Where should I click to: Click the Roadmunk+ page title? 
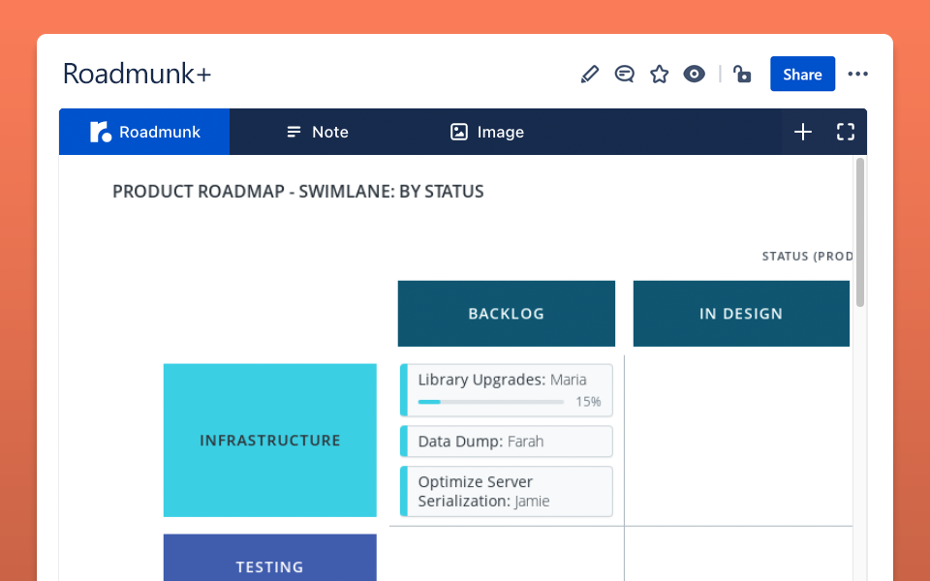coord(137,75)
